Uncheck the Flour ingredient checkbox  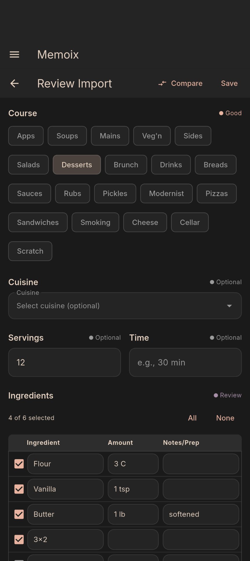click(x=19, y=464)
